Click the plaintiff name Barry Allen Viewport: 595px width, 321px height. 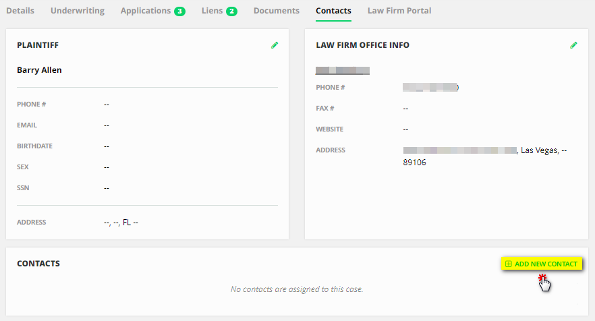point(39,70)
